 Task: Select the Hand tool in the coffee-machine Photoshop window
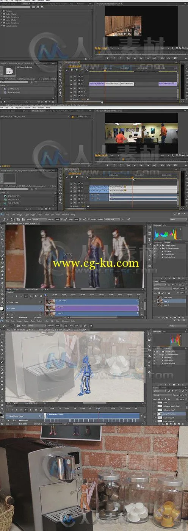coord(2,405)
